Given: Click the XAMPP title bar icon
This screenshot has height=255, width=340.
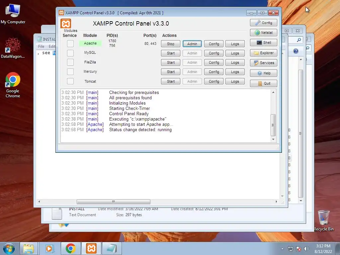Looking at the screenshot, I should pyautogui.click(x=61, y=13).
